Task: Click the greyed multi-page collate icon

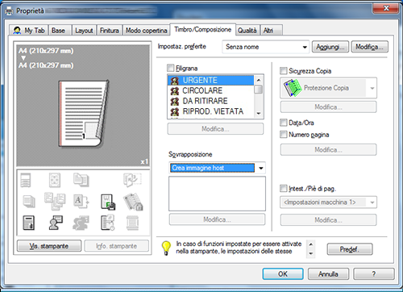Action: tap(55, 201)
